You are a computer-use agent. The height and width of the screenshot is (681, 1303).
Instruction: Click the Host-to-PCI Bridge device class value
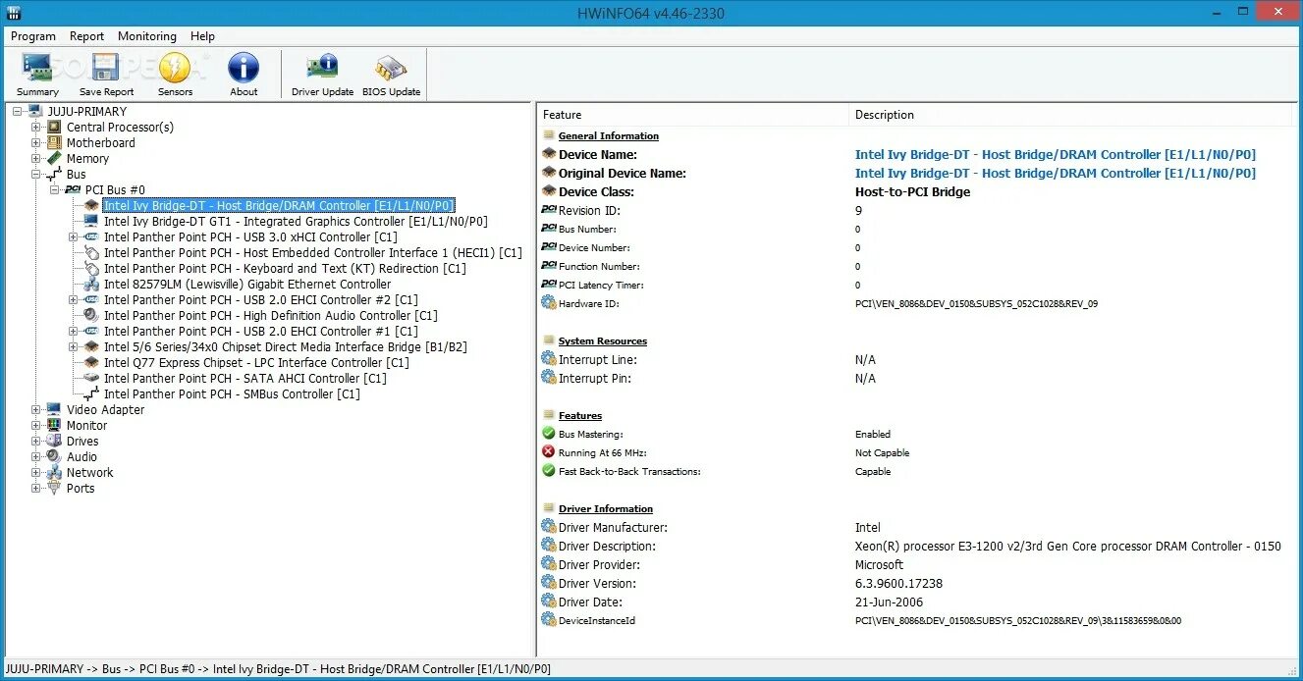coord(912,191)
